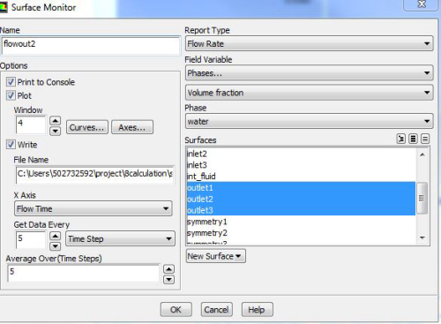Click the first surface list filter icon
Screen dimensions: 441x324
(x=401, y=139)
